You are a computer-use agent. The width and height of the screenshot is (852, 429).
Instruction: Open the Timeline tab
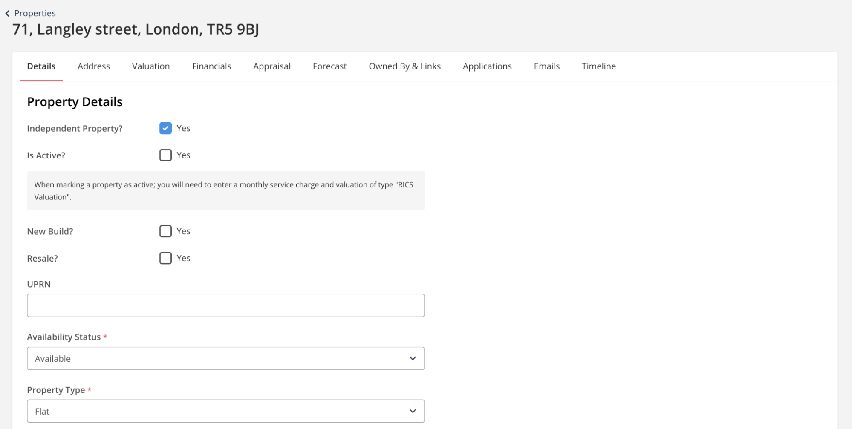[599, 66]
